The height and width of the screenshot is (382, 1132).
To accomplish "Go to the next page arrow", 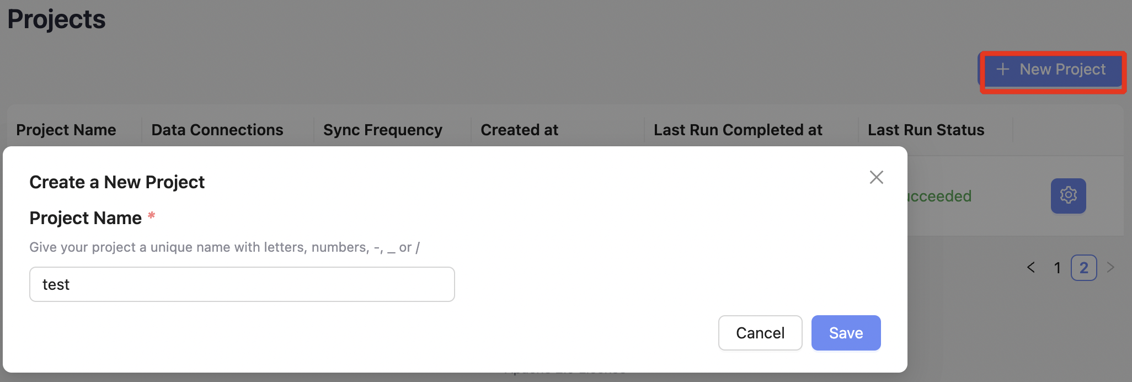I will 1110,268.
